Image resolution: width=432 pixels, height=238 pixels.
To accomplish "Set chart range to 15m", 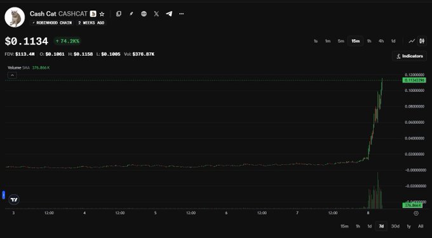I will click(x=344, y=226).
